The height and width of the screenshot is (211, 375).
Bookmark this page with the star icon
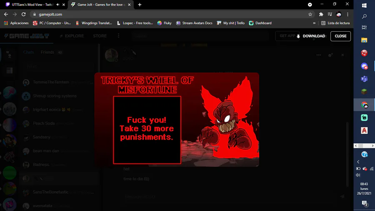pos(310,14)
